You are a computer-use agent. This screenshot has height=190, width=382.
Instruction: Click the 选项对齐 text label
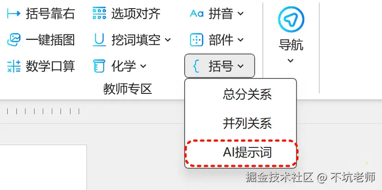[x=136, y=13]
